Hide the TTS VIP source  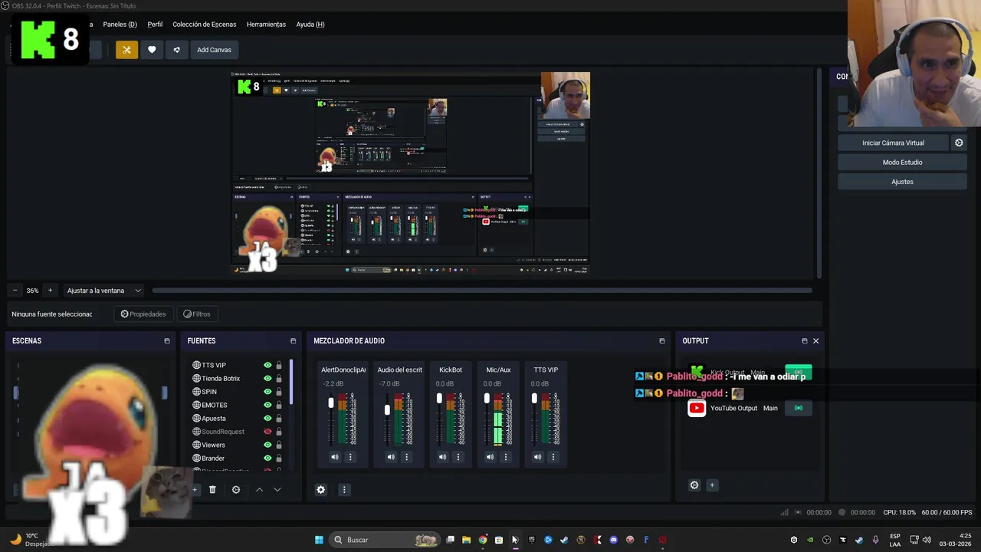click(x=267, y=366)
